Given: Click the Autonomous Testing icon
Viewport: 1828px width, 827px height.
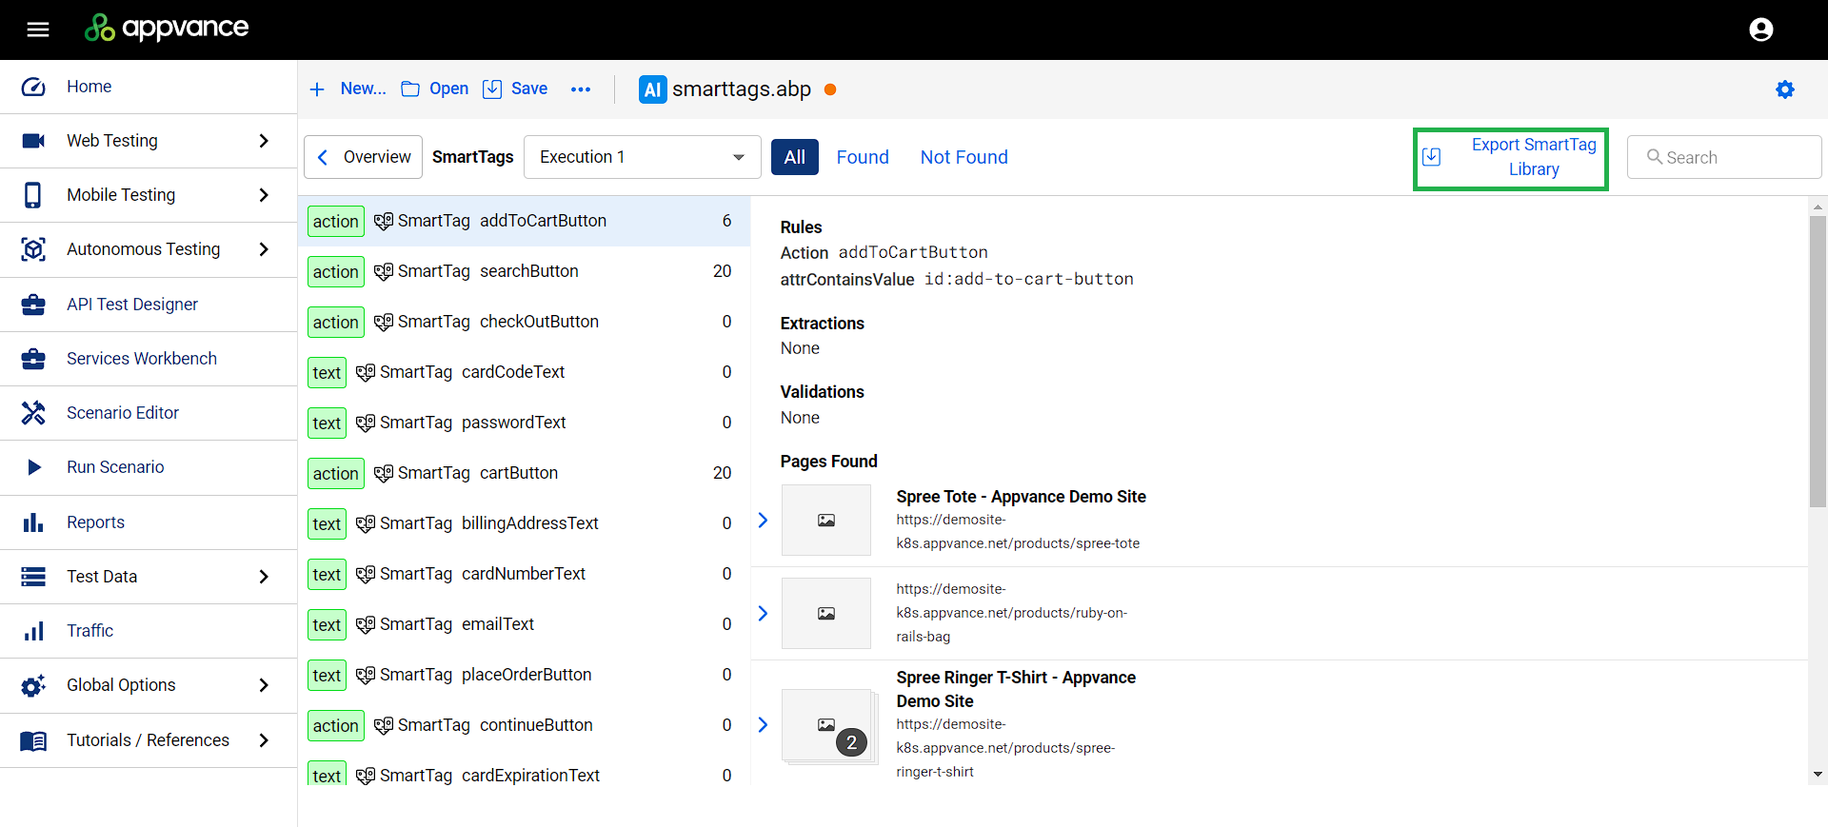Looking at the screenshot, I should [x=33, y=249].
